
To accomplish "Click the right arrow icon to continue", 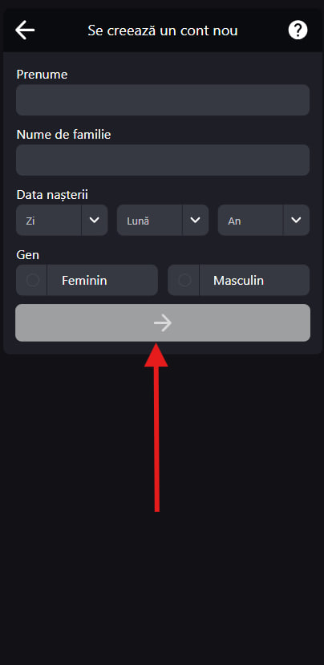I will [x=163, y=323].
